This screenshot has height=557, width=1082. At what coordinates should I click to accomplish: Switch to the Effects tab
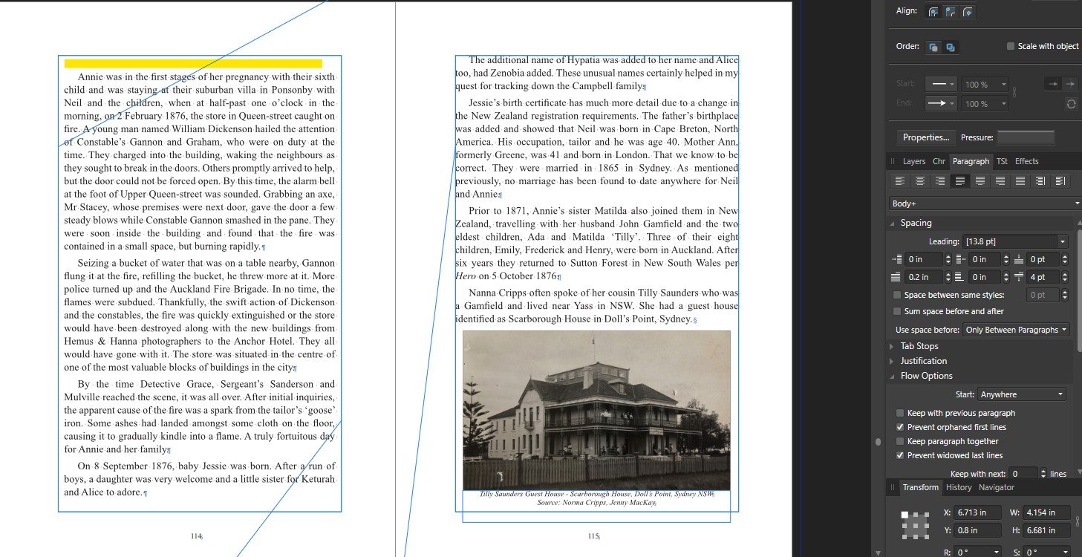1026,161
